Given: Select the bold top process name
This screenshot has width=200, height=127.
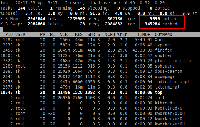Looking at the screenshot, I should point(159,92).
